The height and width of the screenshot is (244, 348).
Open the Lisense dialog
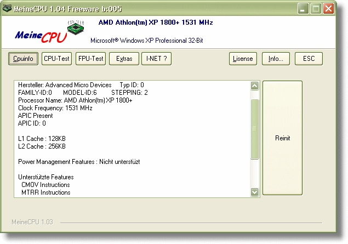[x=243, y=59]
